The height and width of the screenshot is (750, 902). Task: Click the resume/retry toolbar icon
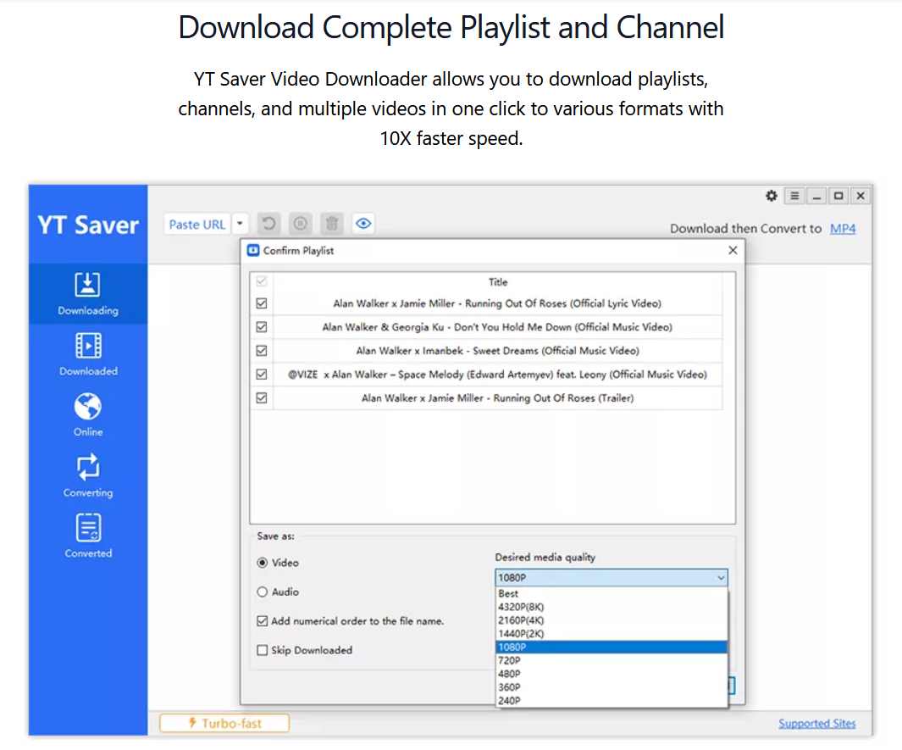[x=268, y=224]
